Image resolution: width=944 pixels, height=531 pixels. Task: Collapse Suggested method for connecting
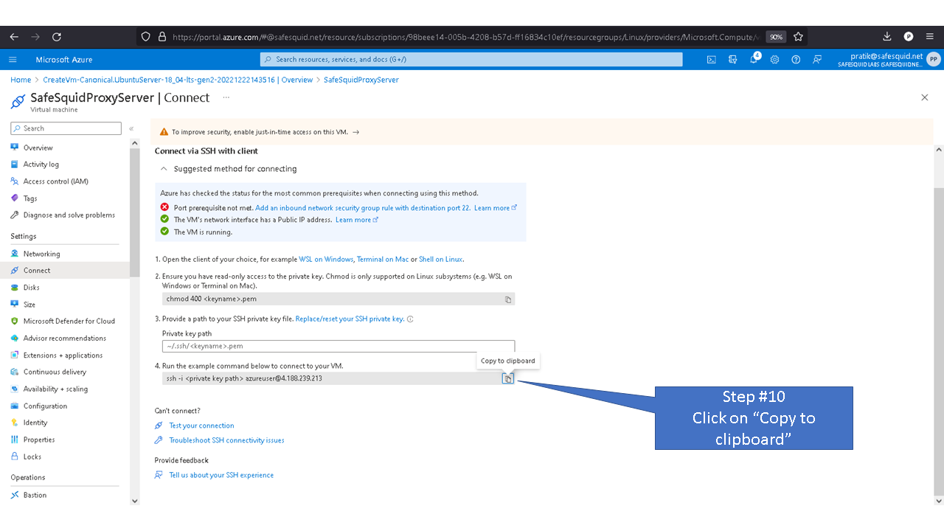point(164,169)
